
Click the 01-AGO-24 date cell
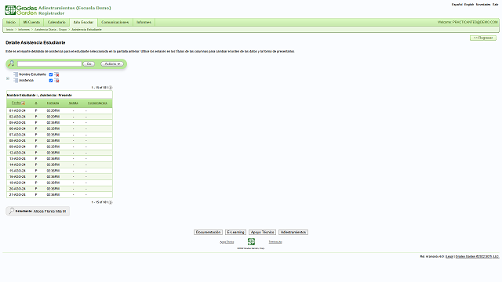pyautogui.click(x=17, y=110)
